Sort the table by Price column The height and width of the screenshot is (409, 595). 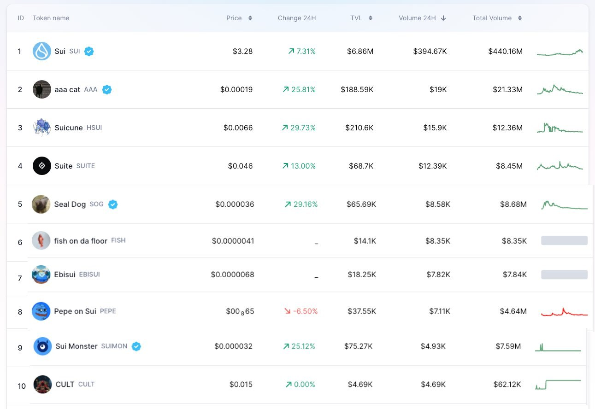tap(239, 18)
